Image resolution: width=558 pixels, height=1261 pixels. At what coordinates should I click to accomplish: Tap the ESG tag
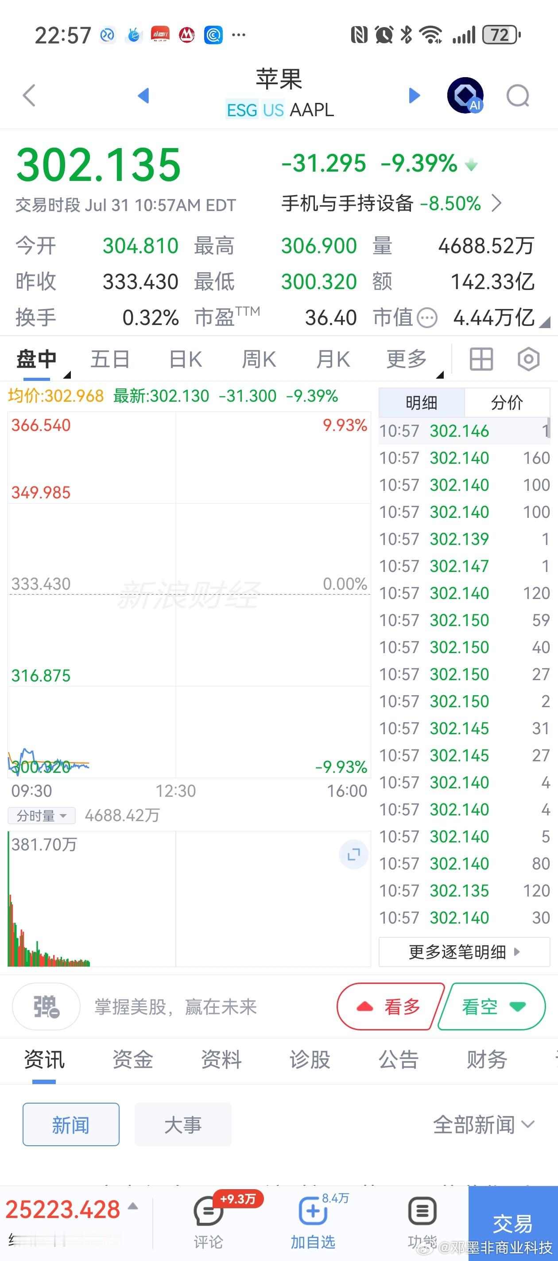(x=242, y=110)
